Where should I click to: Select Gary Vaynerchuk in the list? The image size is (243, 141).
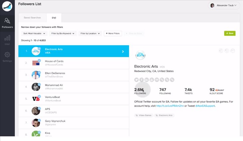click(x=74, y=123)
